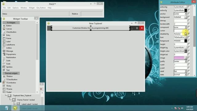The width and height of the screenshot is (197, 111).
Task: Open the cursor dropdown arrow
Action: [186, 31]
